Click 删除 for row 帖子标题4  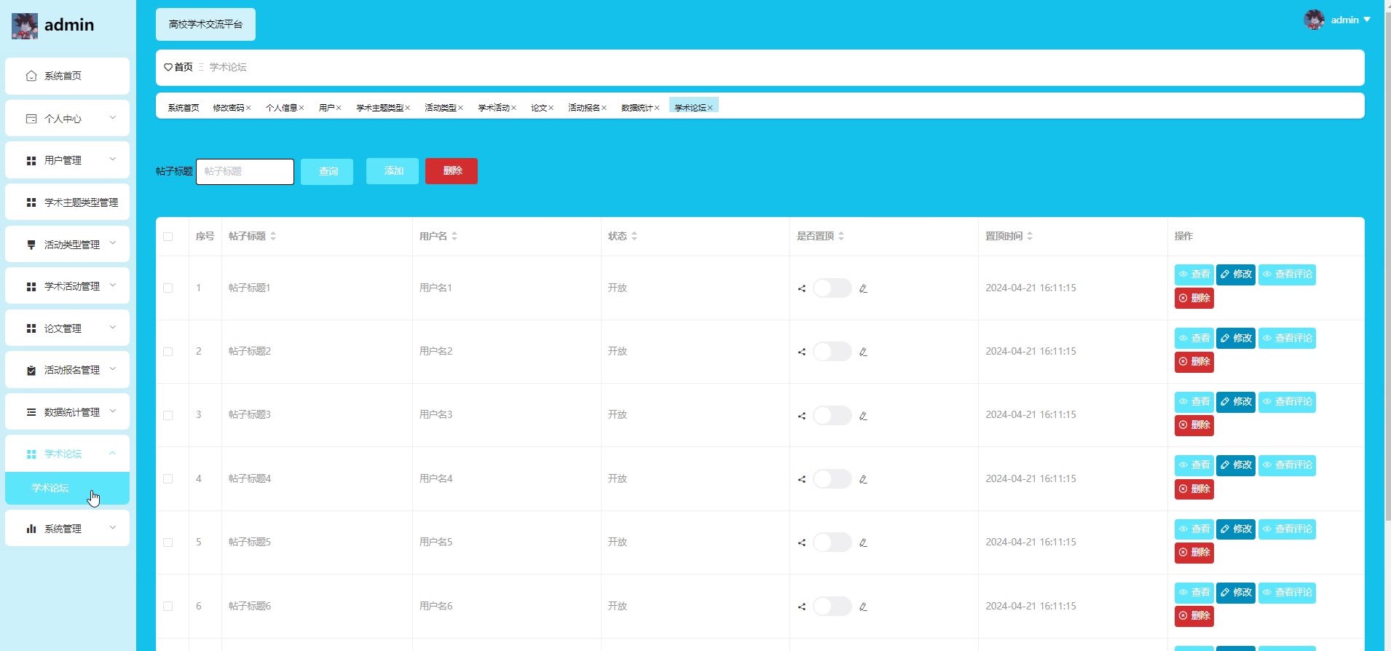click(x=1194, y=489)
